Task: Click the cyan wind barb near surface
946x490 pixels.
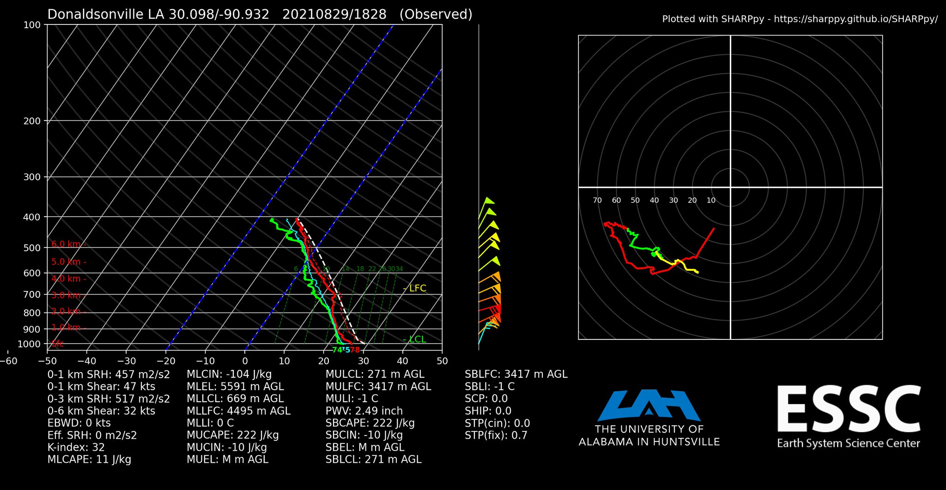Action: pyautogui.click(x=486, y=331)
